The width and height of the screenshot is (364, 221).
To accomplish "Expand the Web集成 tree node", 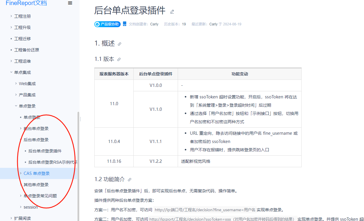I will pyautogui.click(x=16, y=84).
